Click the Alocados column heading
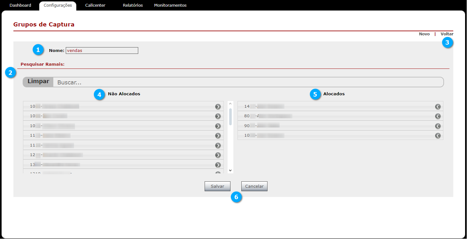 [334, 94]
